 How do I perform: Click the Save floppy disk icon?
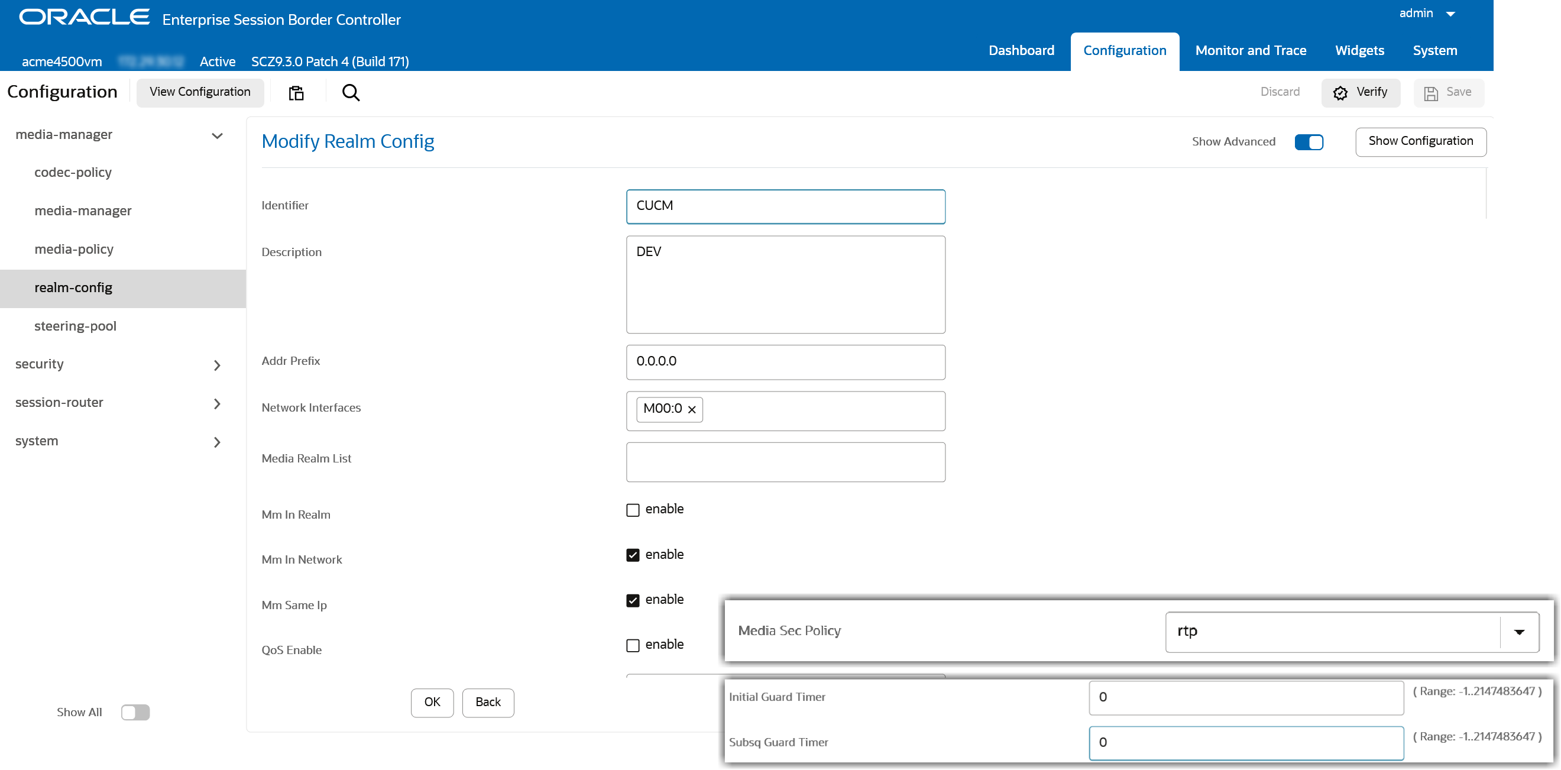pos(1431,93)
